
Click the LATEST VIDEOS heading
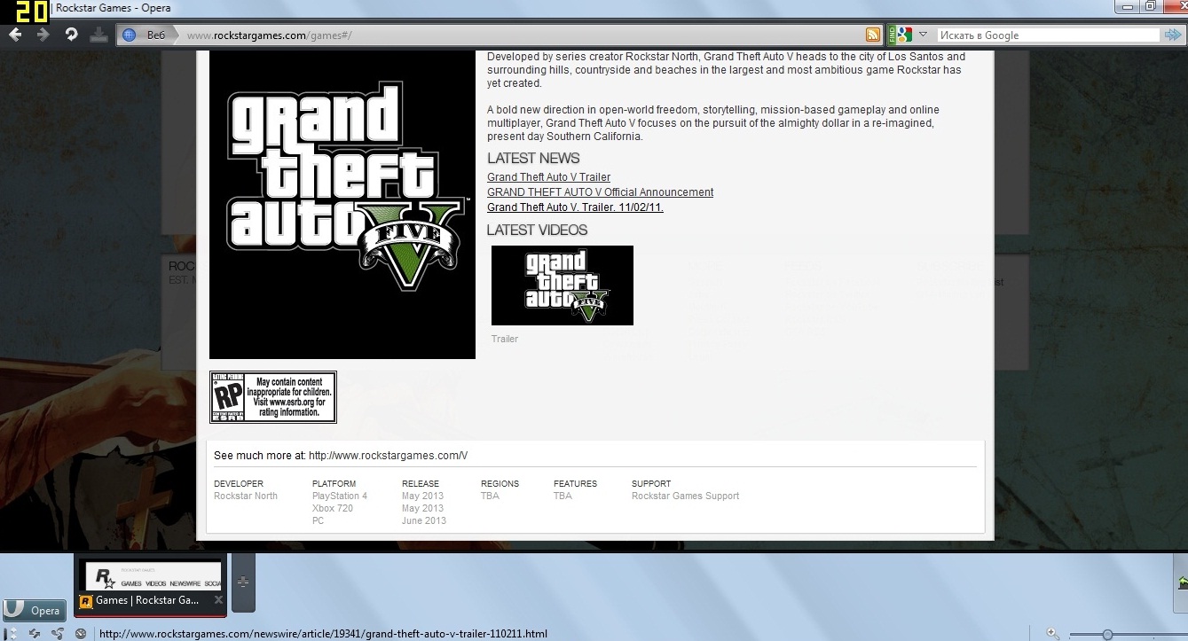537,231
